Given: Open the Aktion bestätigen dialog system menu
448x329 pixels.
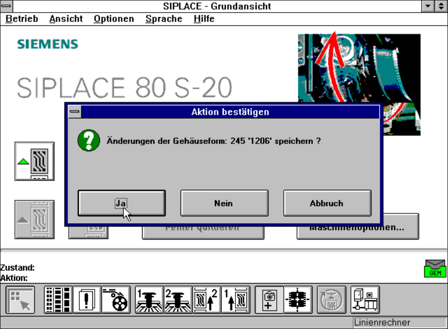Looking at the screenshot, I should (75, 112).
